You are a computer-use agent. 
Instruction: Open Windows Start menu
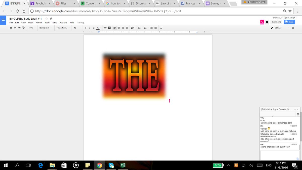tap(6, 165)
